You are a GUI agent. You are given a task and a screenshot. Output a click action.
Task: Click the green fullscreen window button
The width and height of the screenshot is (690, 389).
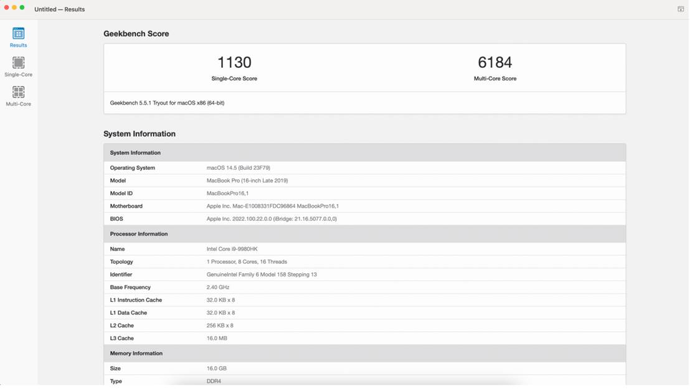tap(22, 7)
